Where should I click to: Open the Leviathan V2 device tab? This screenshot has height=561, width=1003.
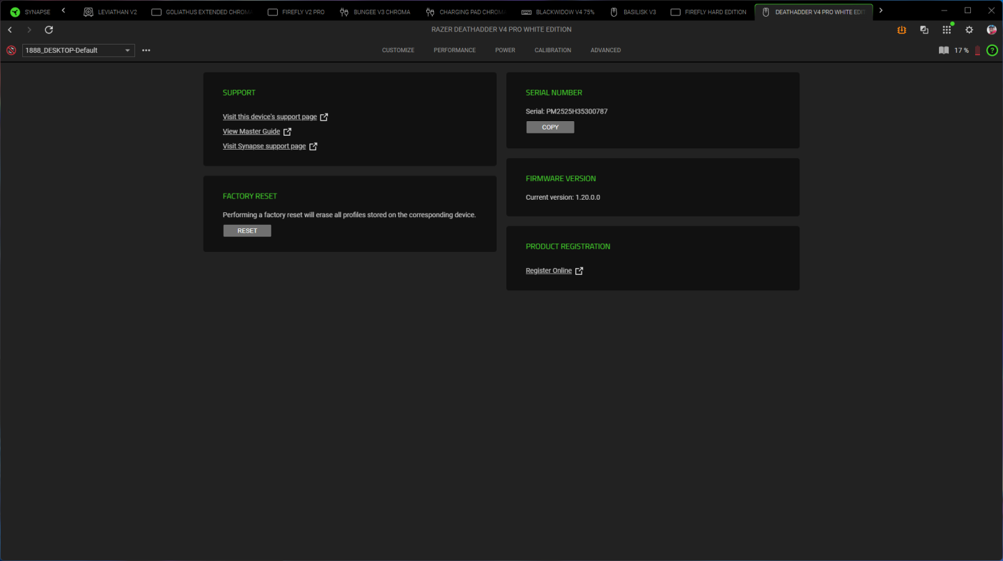110,12
